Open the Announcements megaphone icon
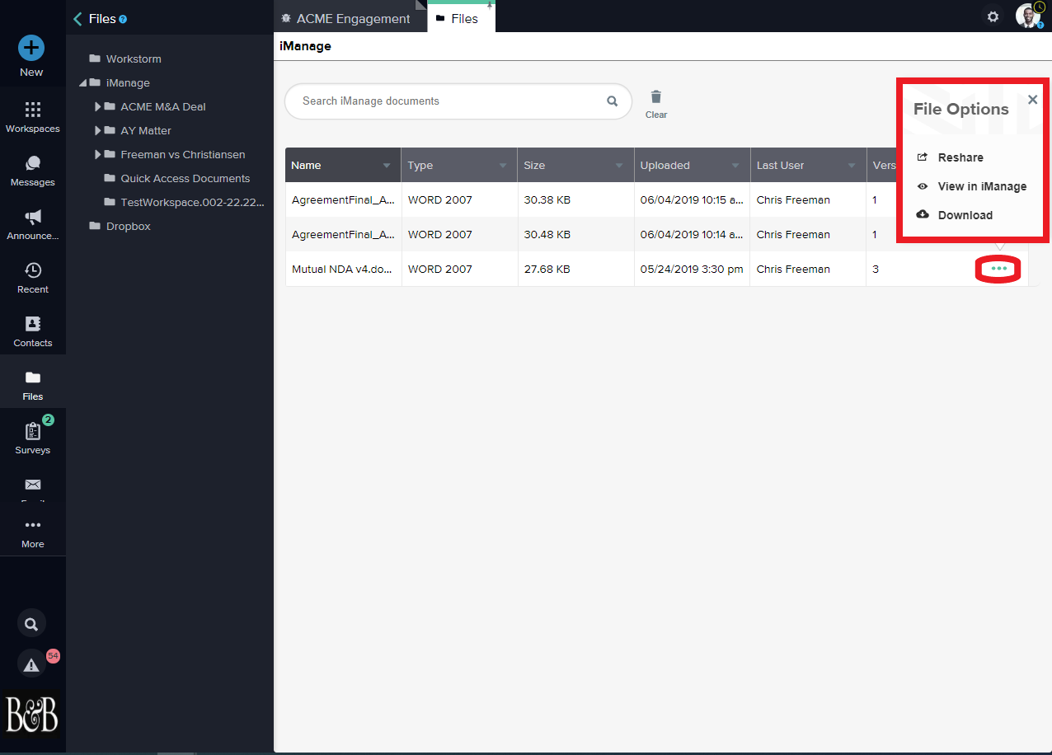The width and height of the screenshot is (1052, 755). [33, 217]
